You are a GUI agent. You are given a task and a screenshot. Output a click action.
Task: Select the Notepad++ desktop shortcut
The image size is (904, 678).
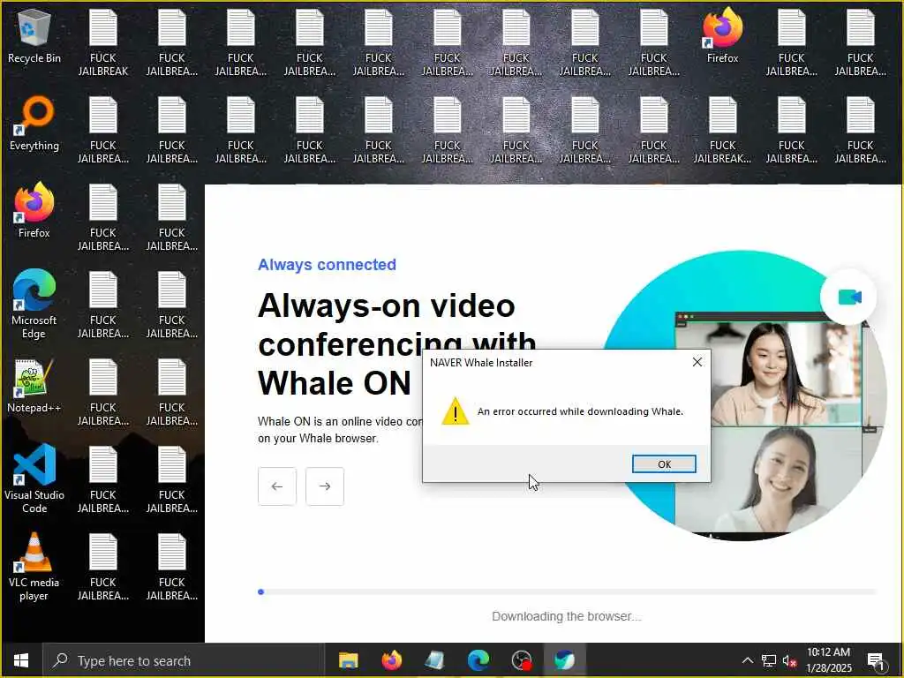pos(34,387)
